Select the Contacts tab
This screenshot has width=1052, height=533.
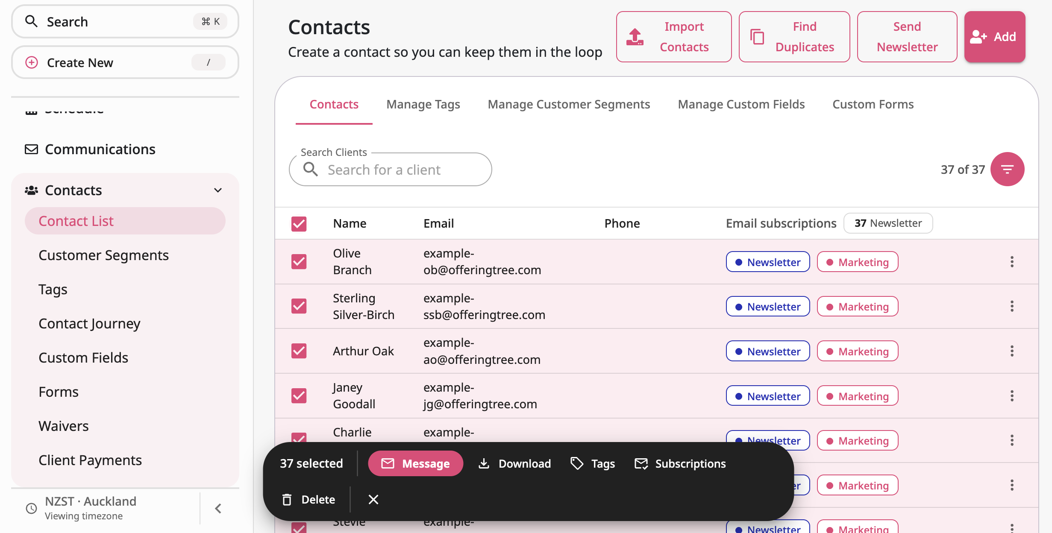pyautogui.click(x=334, y=104)
